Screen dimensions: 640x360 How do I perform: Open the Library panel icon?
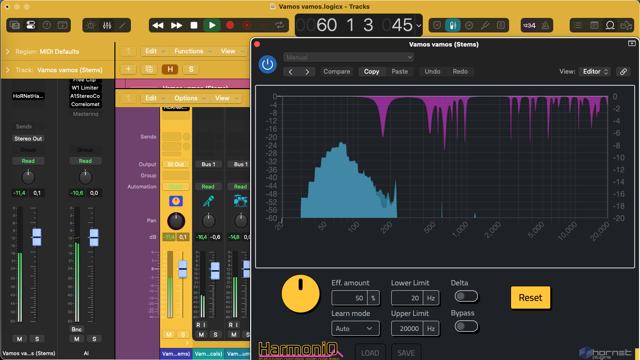coord(15,25)
